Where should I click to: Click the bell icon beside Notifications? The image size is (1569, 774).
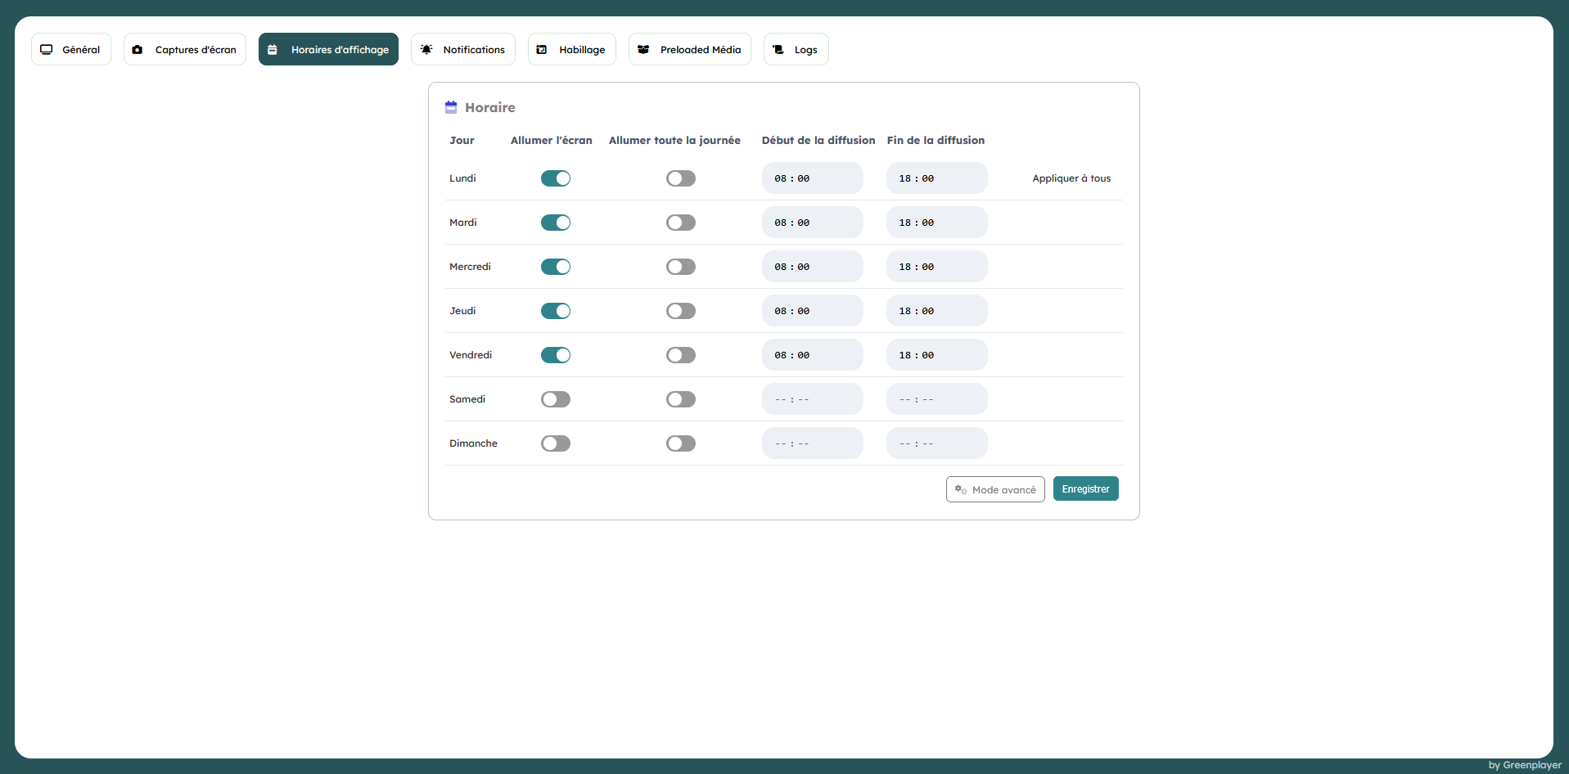coord(426,50)
